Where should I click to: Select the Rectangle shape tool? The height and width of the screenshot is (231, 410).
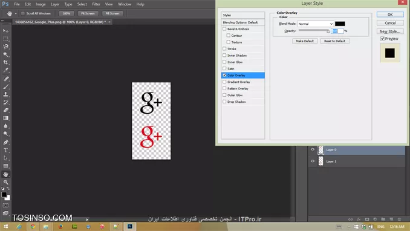[5, 166]
